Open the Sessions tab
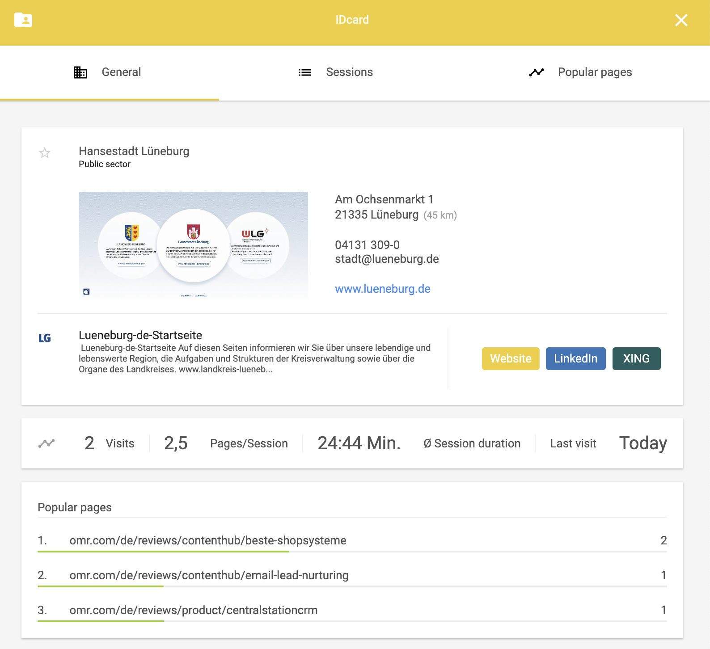 coord(336,72)
